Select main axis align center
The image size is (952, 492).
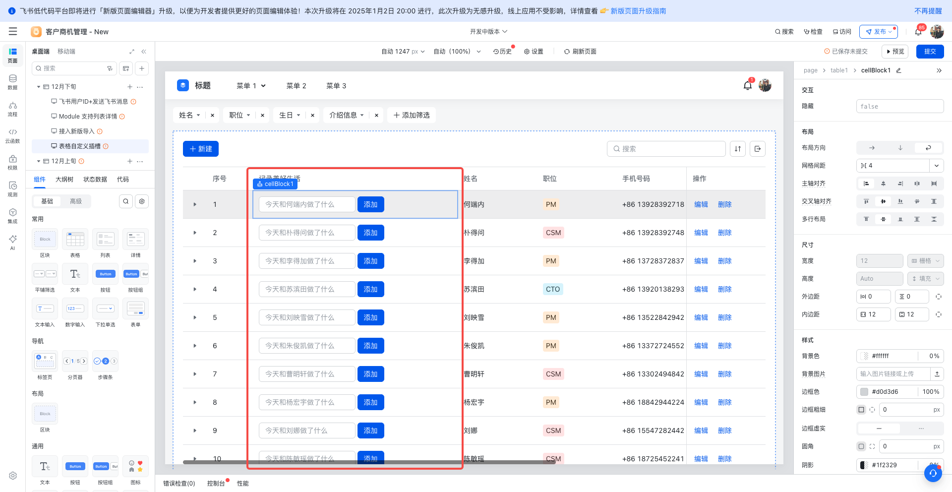(x=883, y=184)
